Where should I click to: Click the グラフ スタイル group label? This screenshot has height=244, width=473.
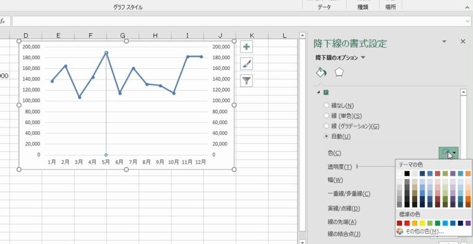click(128, 7)
